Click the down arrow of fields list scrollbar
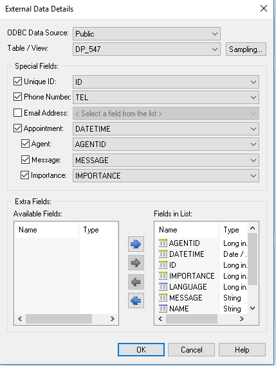Viewport: 276px width, 366px height. coord(252,308)
